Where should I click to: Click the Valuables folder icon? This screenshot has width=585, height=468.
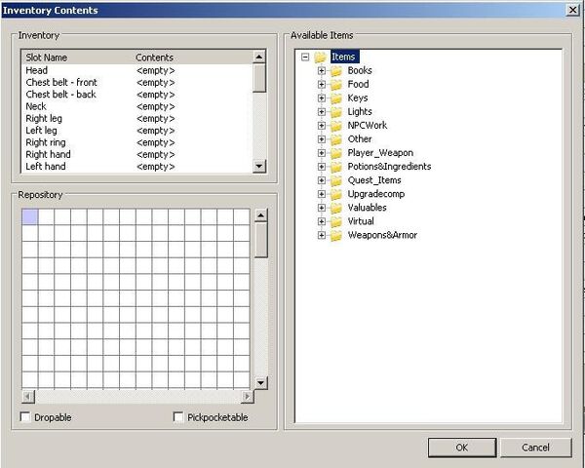pos(336,208)
